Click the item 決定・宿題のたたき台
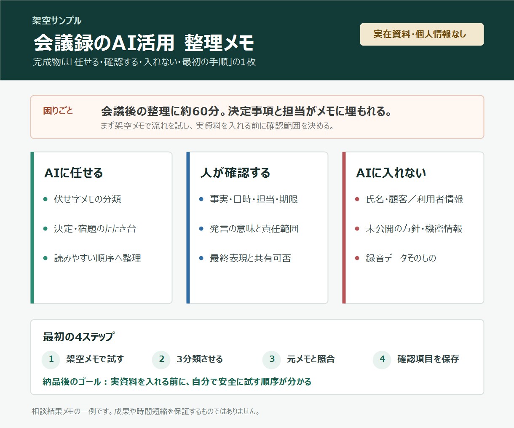This screenshot has height=428, width=514. point(95,229)
